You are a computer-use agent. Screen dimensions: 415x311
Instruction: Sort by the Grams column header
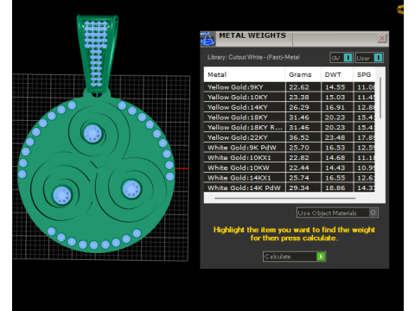pos(303,74)
